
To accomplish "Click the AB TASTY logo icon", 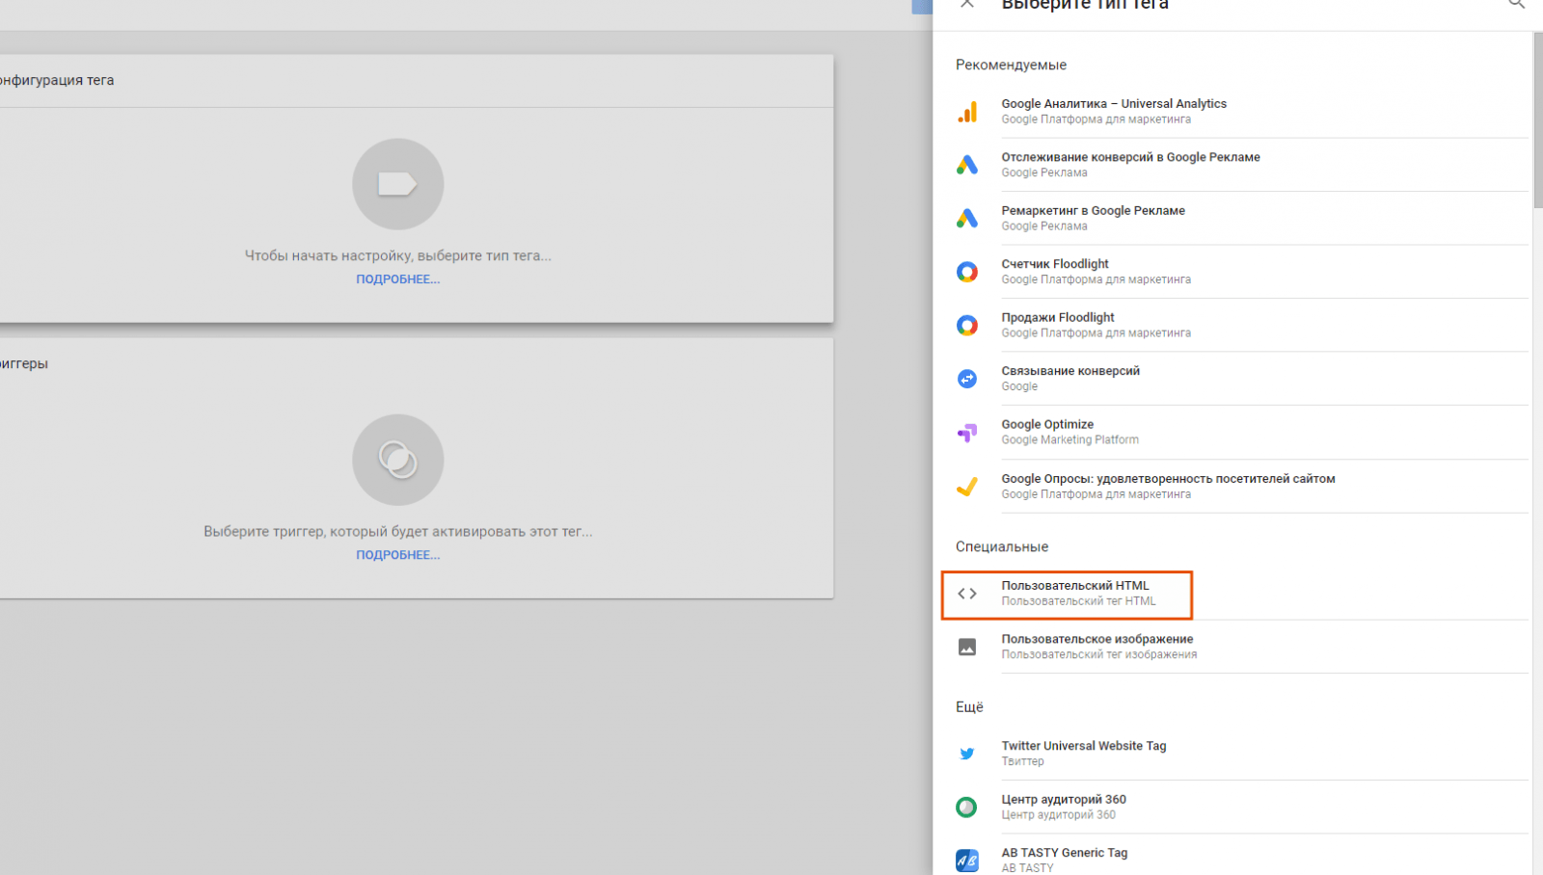I will click(967, 861).
